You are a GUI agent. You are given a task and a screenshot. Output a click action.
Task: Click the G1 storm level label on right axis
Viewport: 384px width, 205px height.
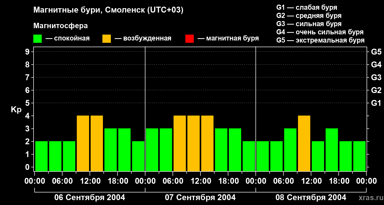point(376,103)
